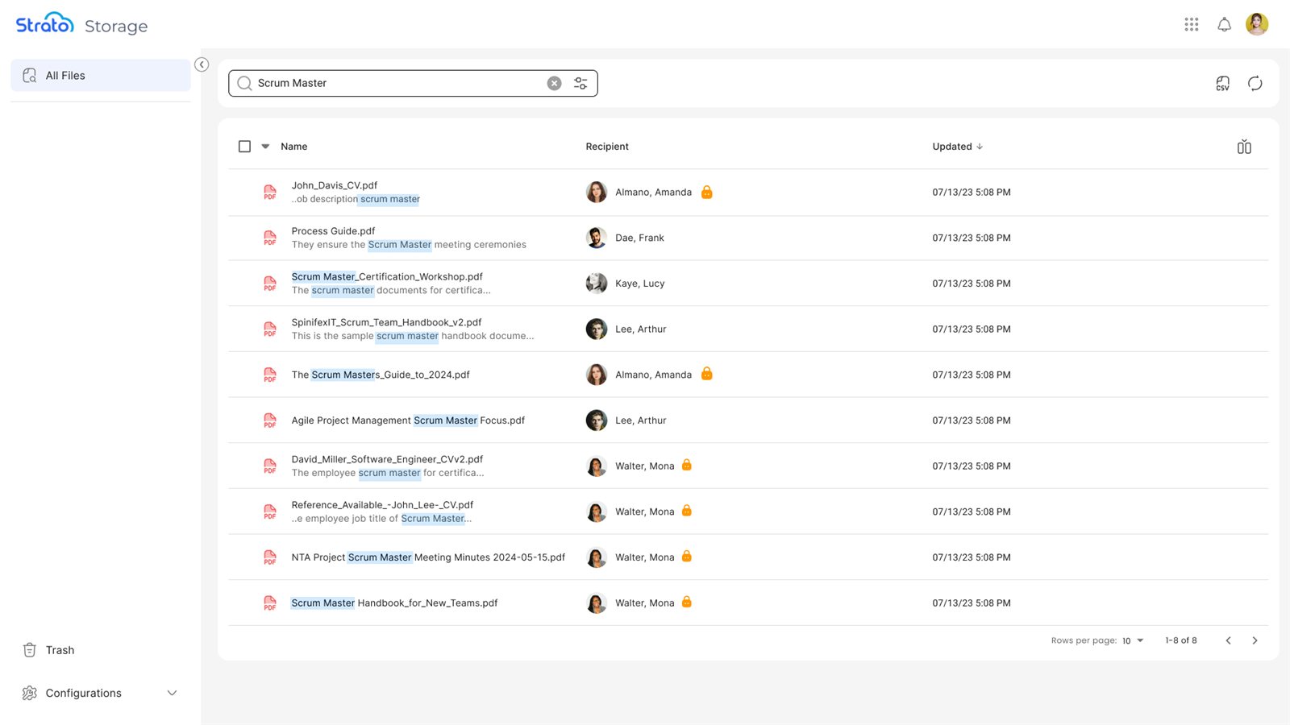Go to the previous results page
The width and height of the screenshot is (1290, 725).
[x=1228, y=640]
